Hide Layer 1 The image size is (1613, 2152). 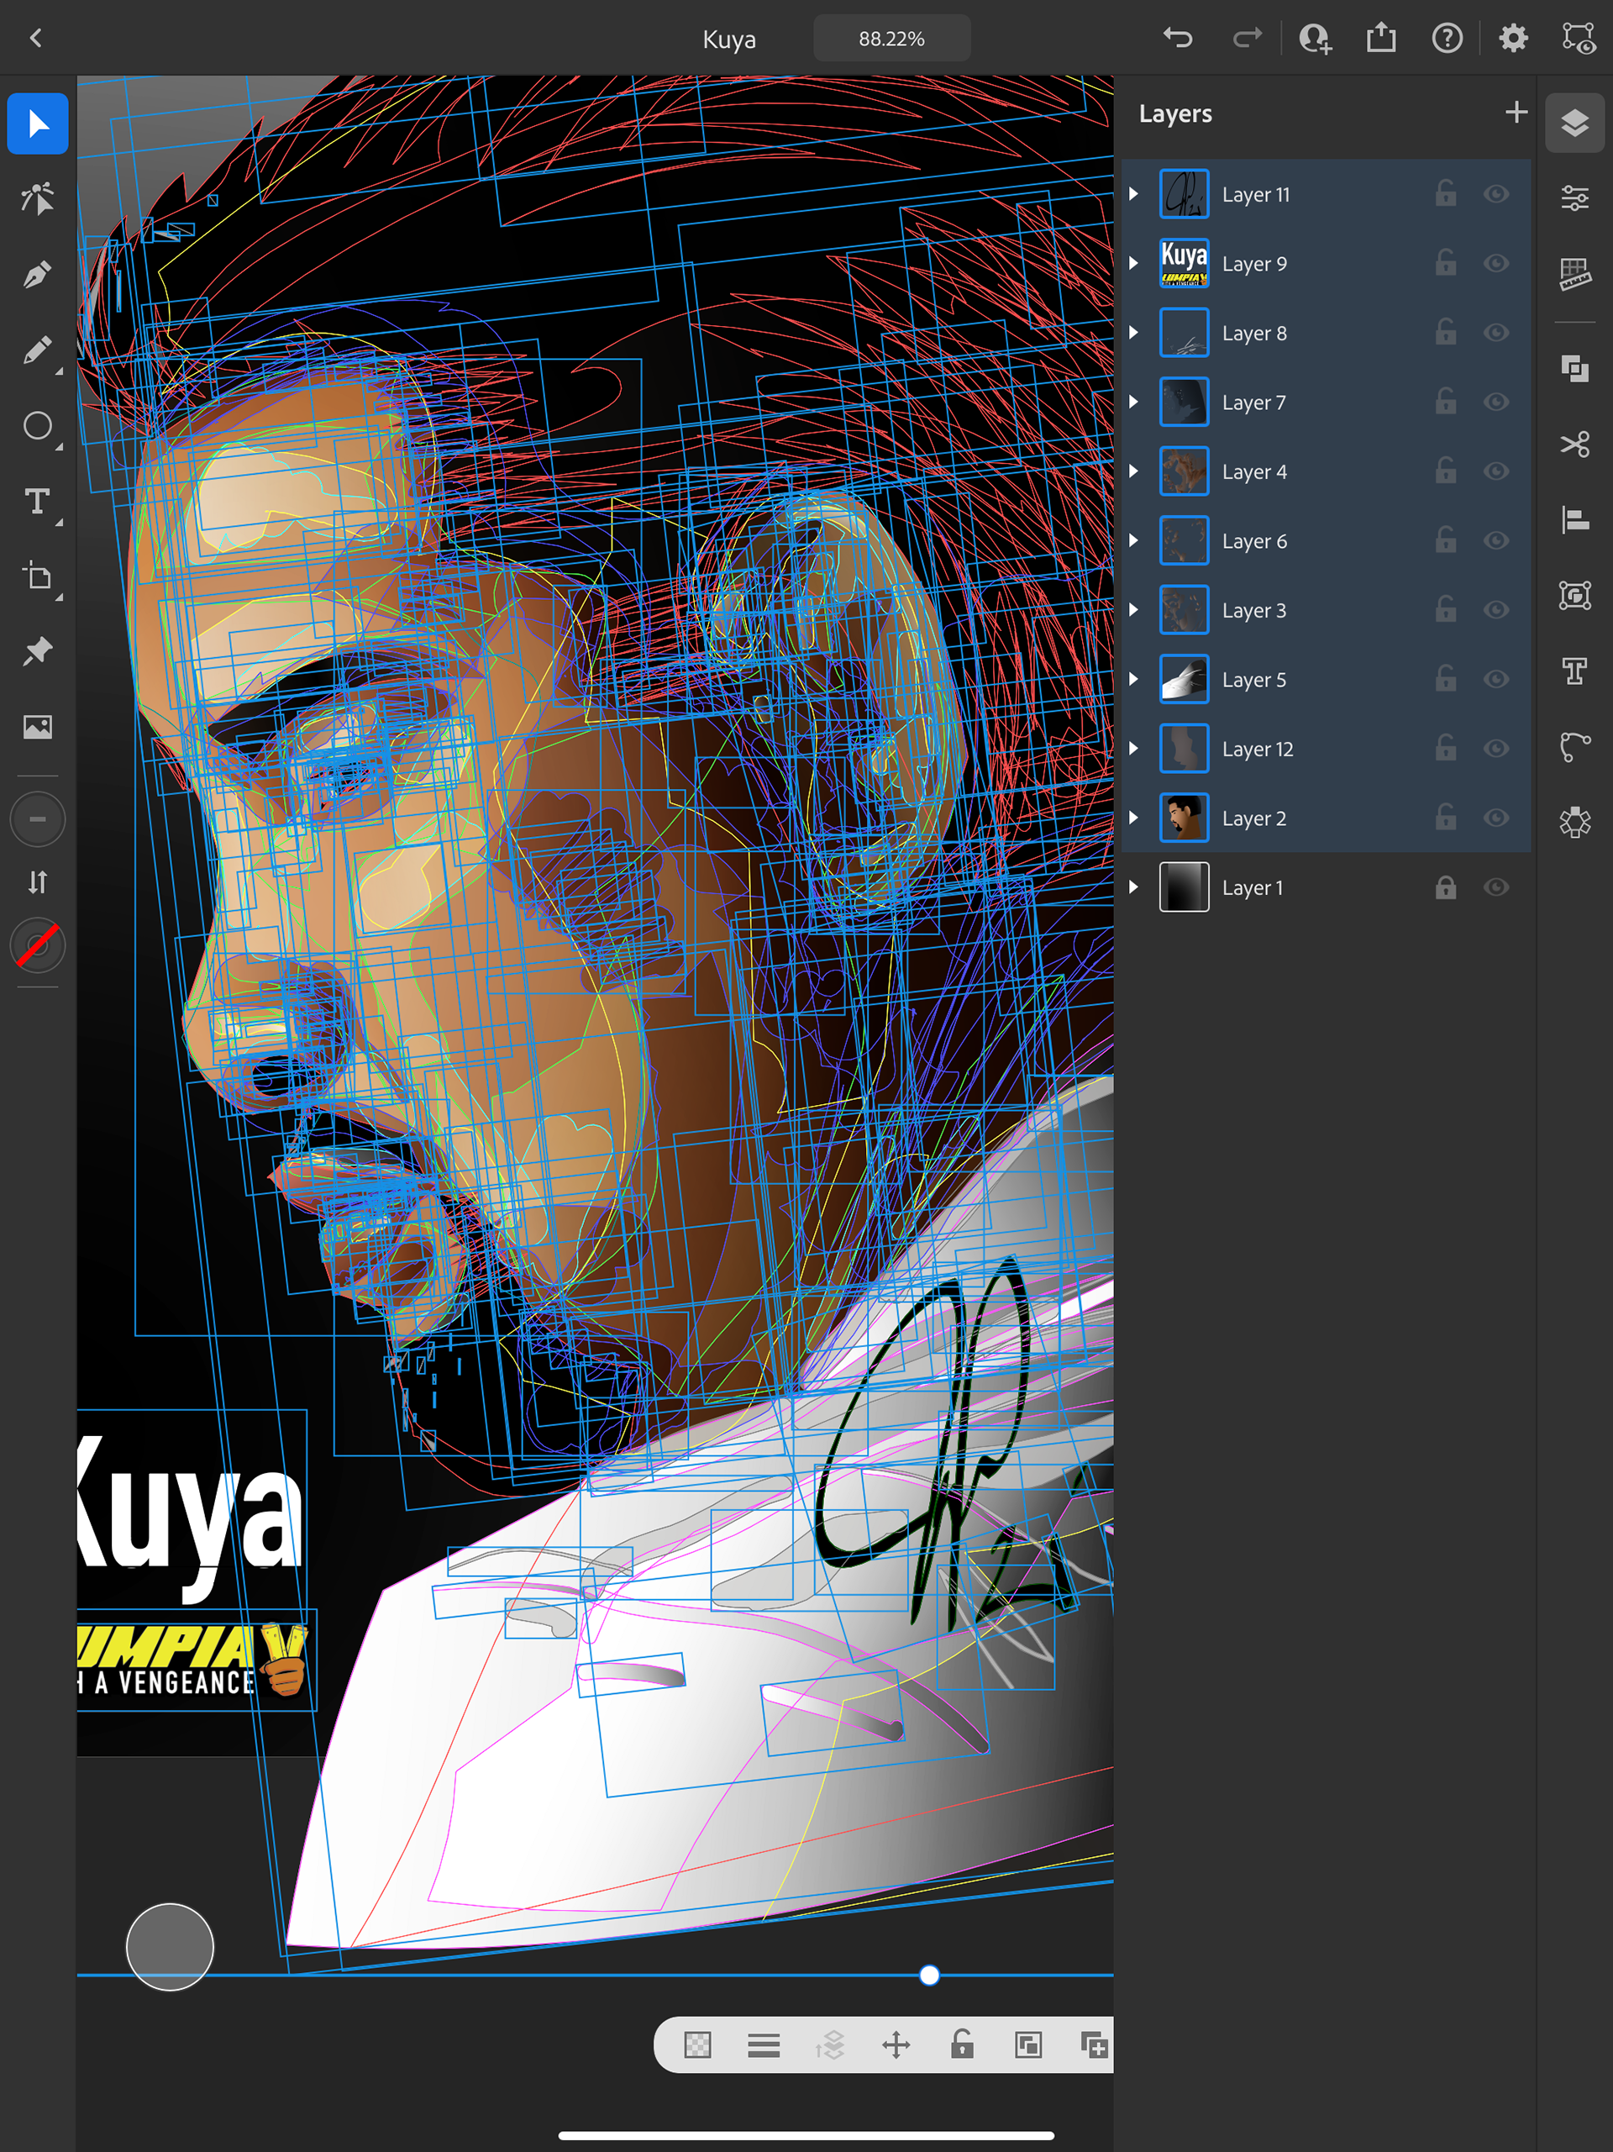click(x=1496, y=887)
